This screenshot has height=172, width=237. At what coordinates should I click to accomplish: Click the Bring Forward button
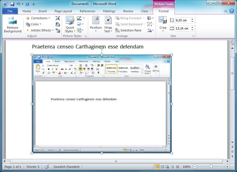point(128,18)
